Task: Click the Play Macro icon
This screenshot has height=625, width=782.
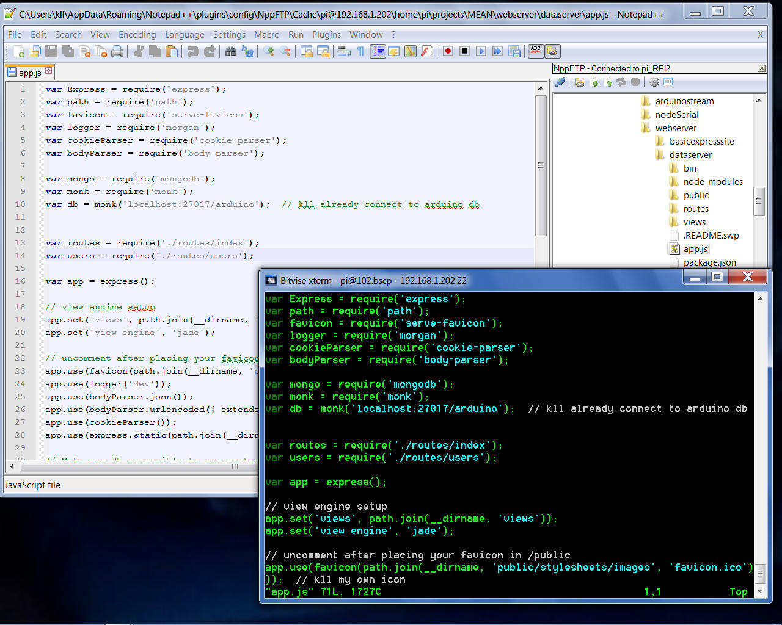Action: 481,52
